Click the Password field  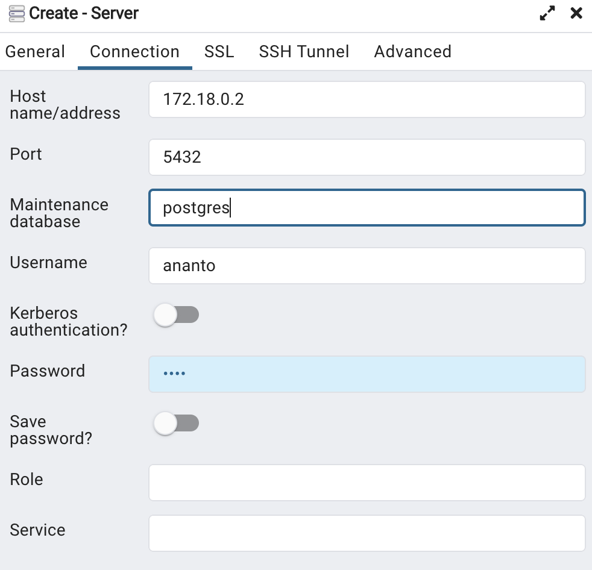(367, 374)
